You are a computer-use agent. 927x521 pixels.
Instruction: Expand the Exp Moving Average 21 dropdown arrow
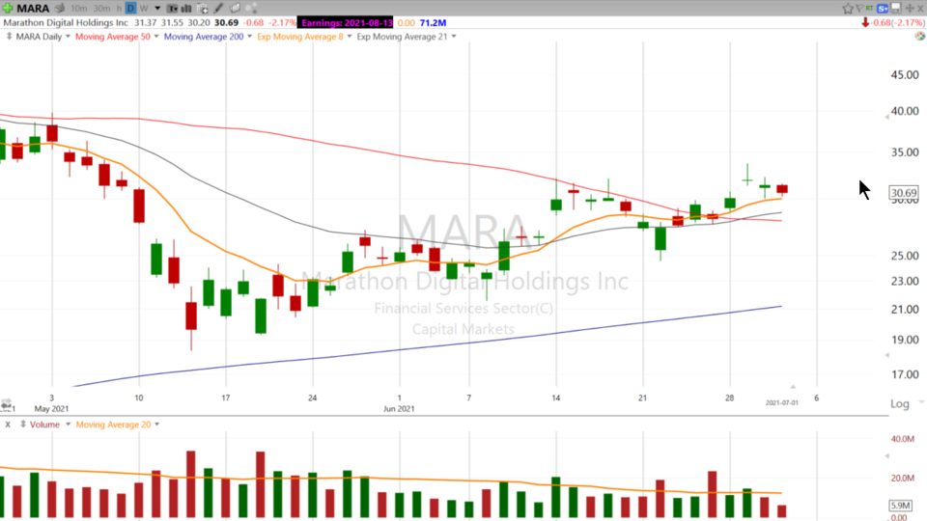tap(454, 37)
